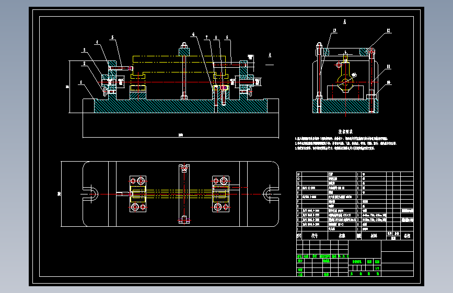
Task: Click part balloon number 13 in section view
Action: click(x=334, y=31)
